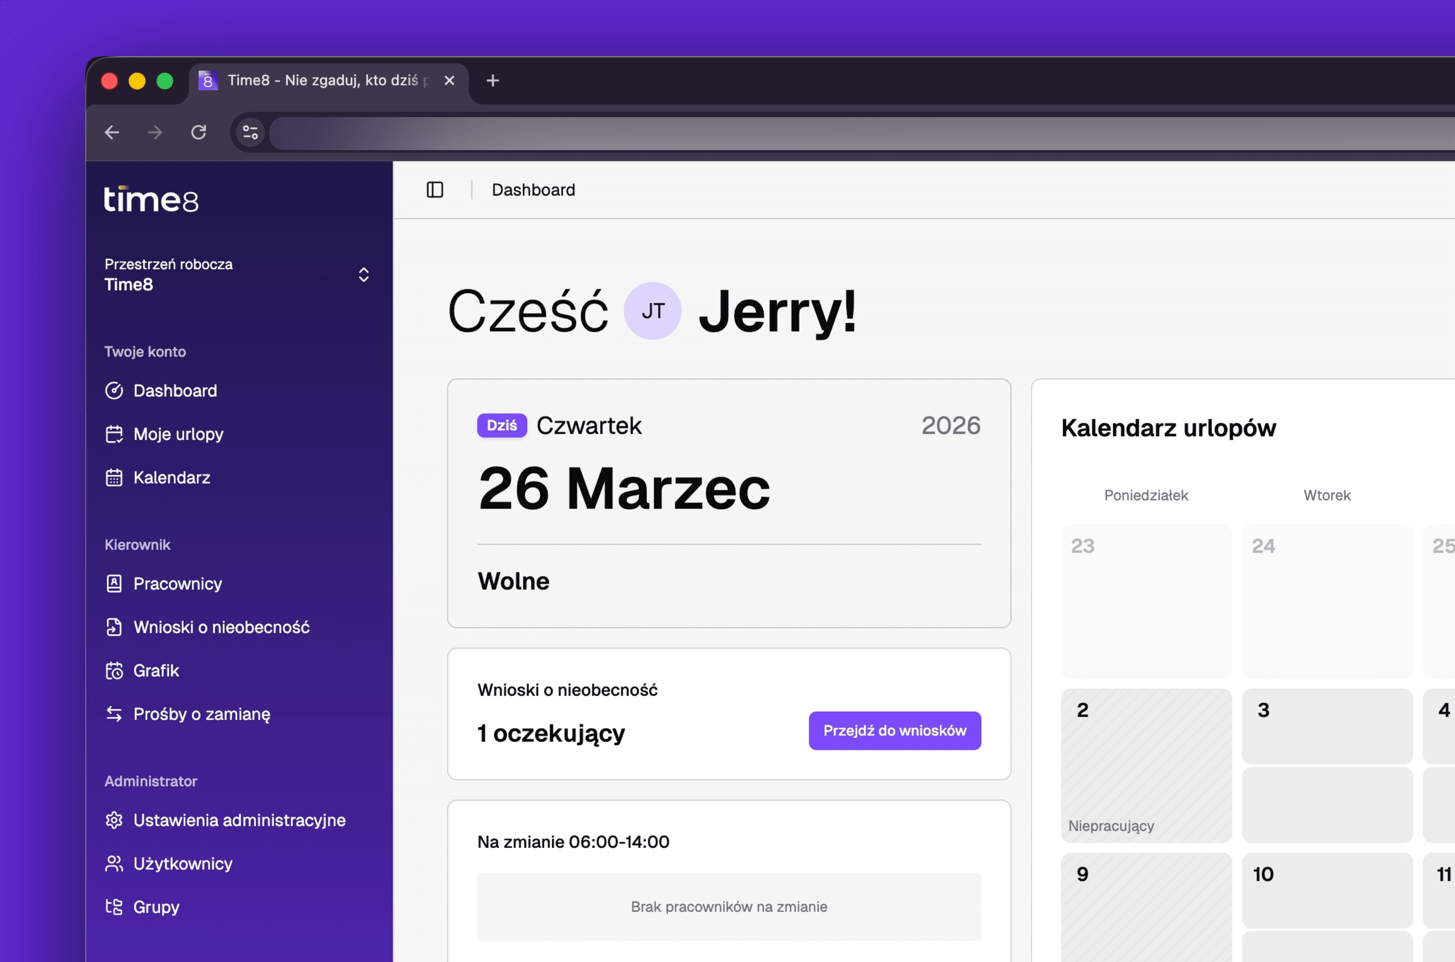Click the Kalendarz urlopów heading
1455x962 pixels.
click(x=1169, y=428)
